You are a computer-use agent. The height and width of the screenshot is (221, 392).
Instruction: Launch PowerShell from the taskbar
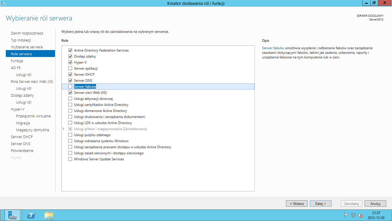point(31,215)
